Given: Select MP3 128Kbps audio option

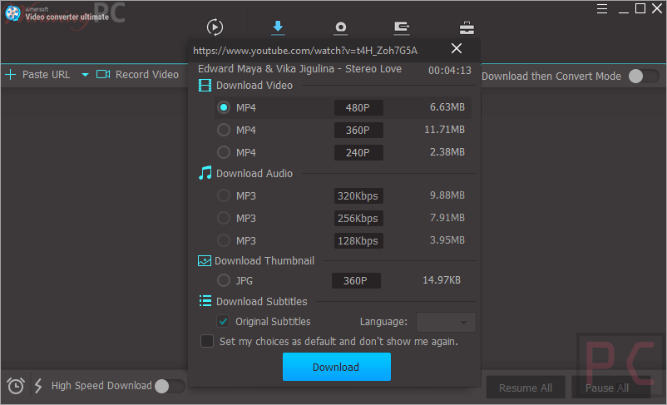Looking at the screenshot, I should [x=224, y=240].
